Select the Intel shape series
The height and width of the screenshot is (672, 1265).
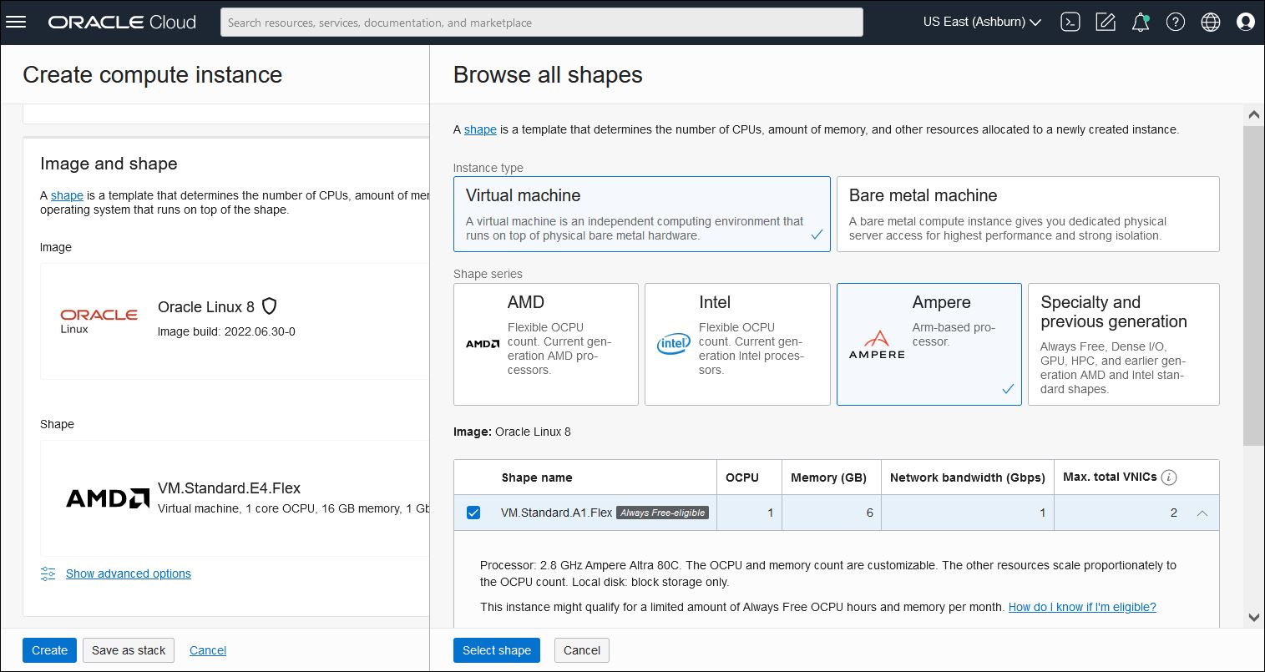click(x=737, y=344)
